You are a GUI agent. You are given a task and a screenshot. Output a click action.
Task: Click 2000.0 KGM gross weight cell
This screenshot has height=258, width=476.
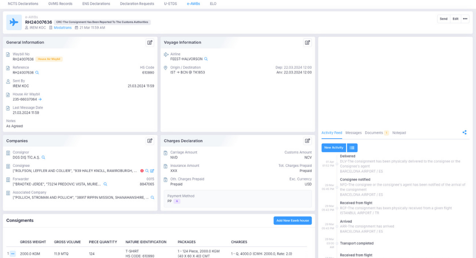point(30,254)
